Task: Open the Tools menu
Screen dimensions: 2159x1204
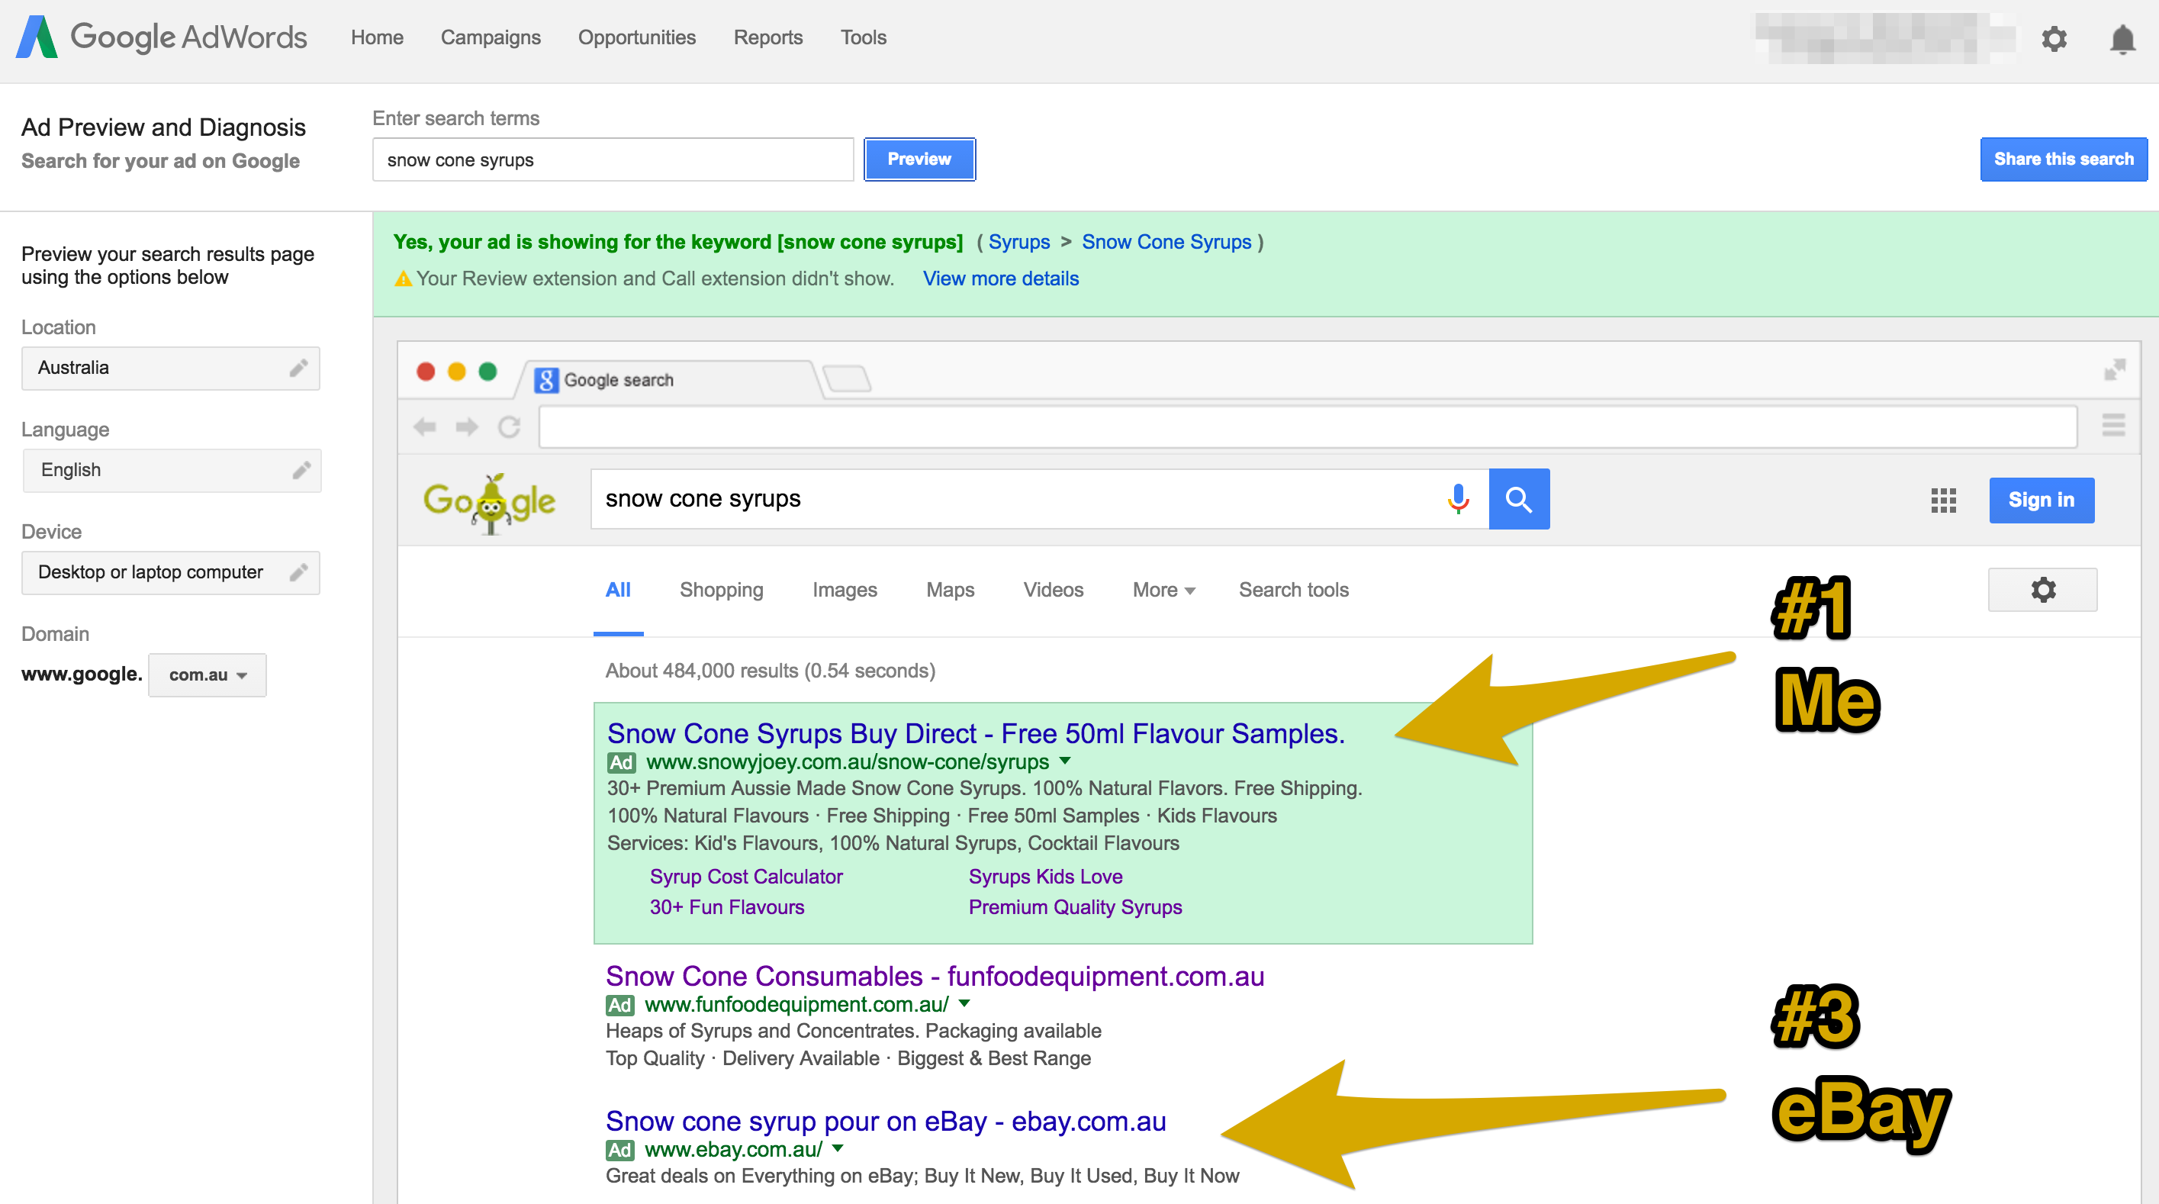Action: coord(864,37)
